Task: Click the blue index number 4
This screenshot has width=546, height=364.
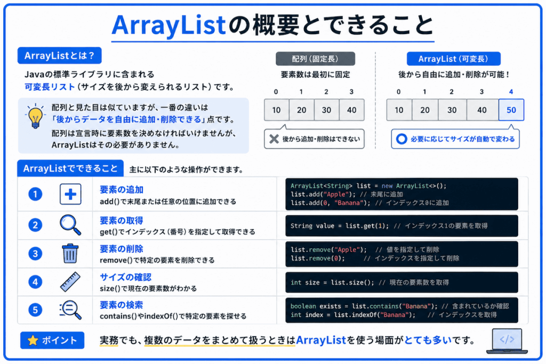Action: [x=511, y=92]
